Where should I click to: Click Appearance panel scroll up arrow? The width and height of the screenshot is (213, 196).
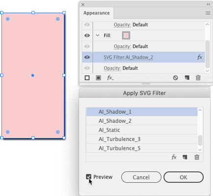(207, 24)
